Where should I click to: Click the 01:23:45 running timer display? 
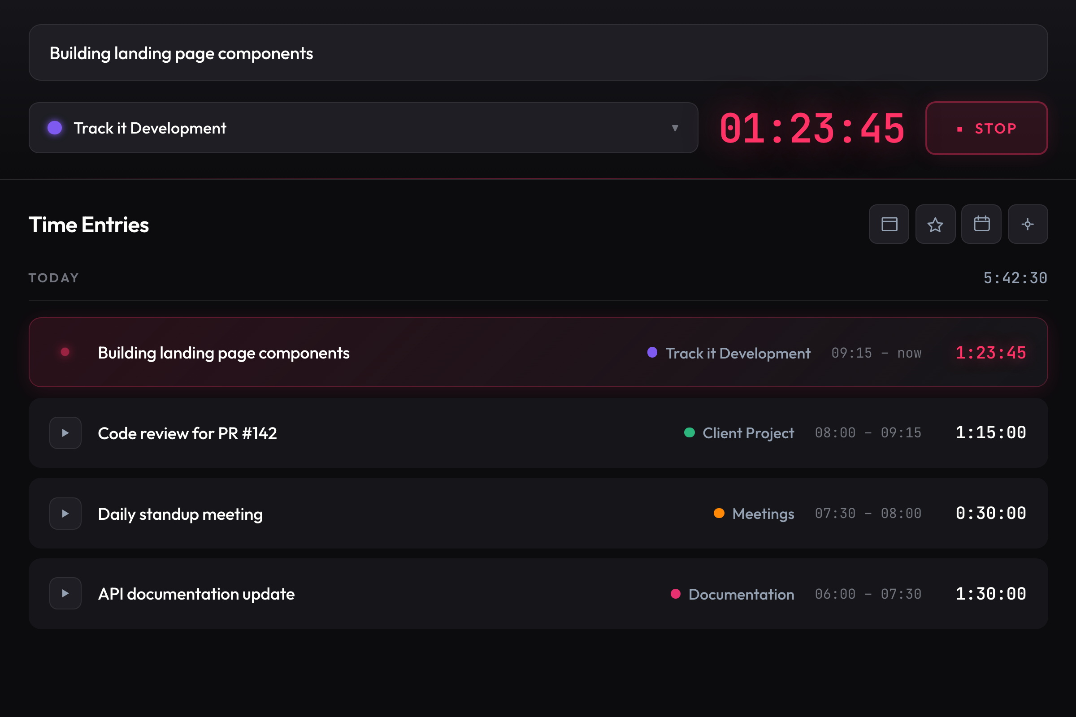coord(811,129)
